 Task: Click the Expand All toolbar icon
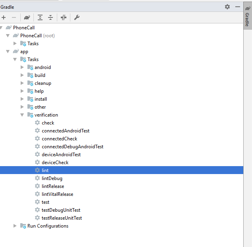[x=40, y=17]
